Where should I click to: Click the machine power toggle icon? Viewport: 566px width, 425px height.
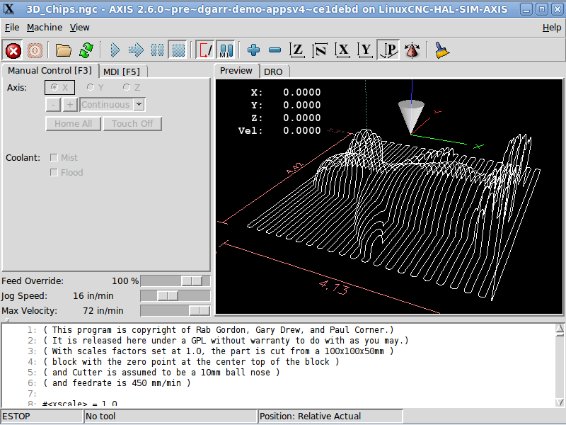35,50
